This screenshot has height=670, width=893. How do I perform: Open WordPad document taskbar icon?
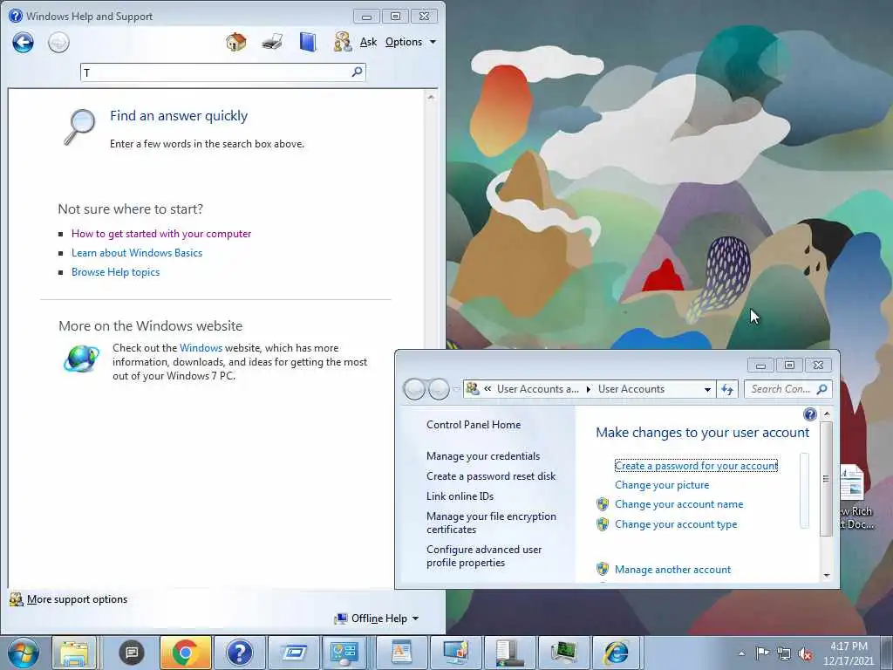coord(401,653)
